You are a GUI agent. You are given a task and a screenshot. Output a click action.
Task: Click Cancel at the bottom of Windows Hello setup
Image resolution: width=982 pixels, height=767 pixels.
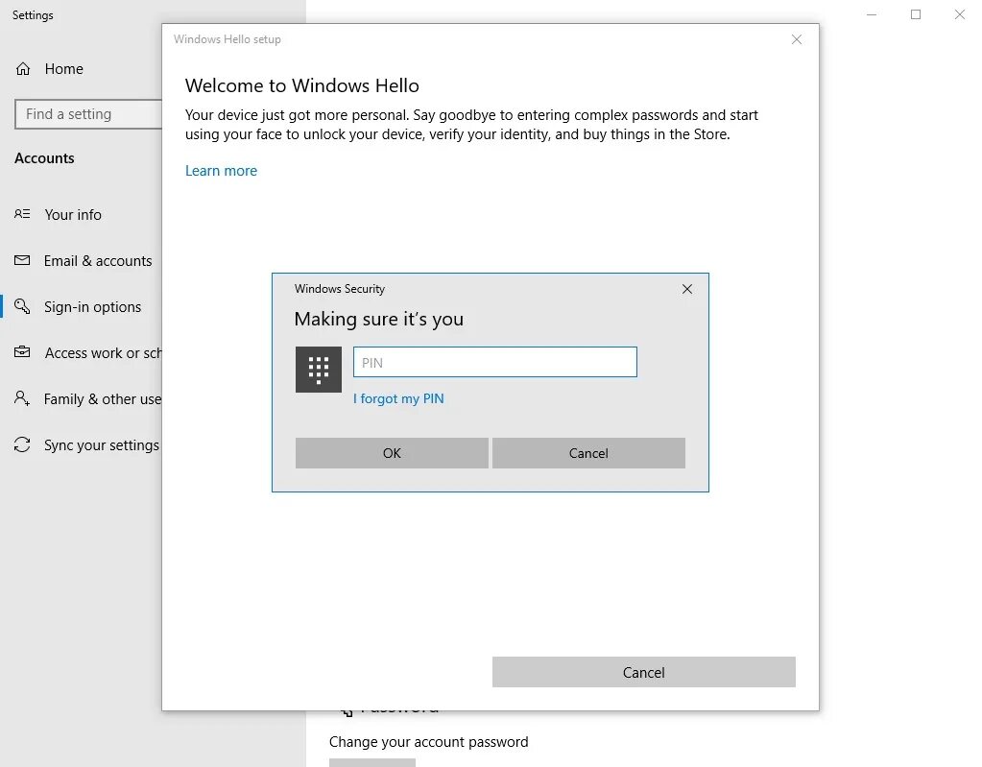tap(644, 672)
